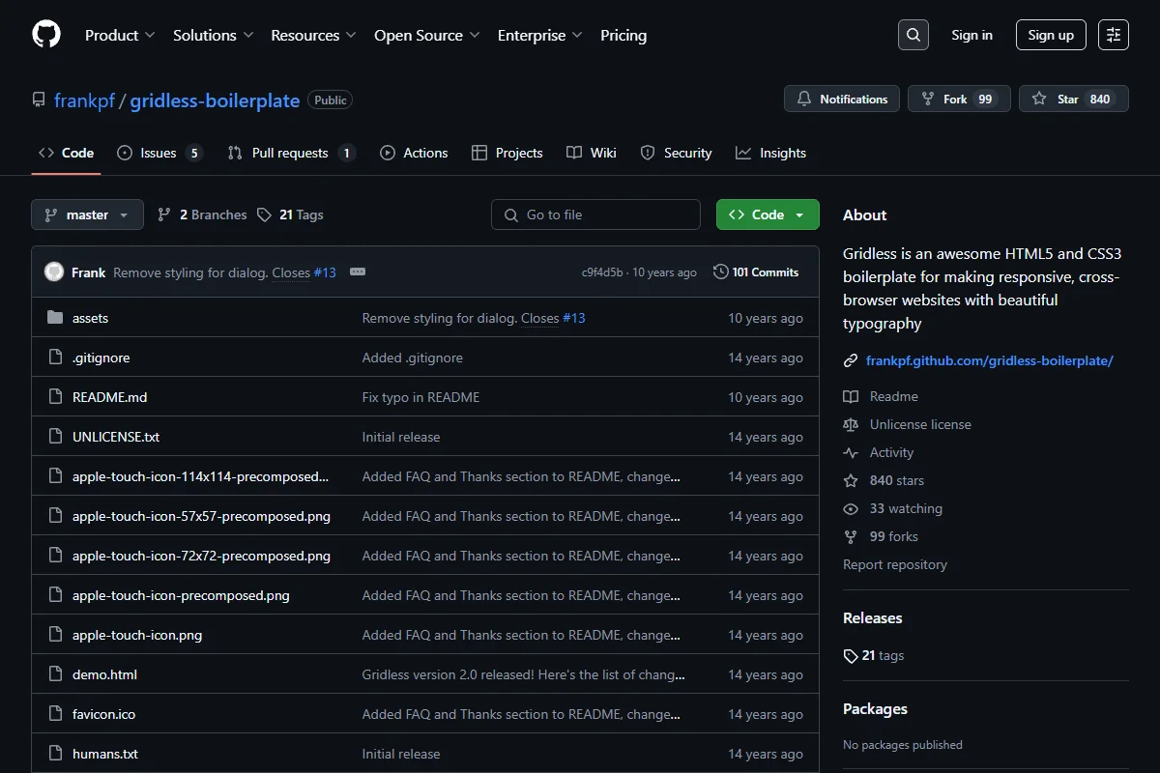Click Frank's avatar thumbnail
The width and height of the screenshot is (1160, 773).
pos(54,272)
